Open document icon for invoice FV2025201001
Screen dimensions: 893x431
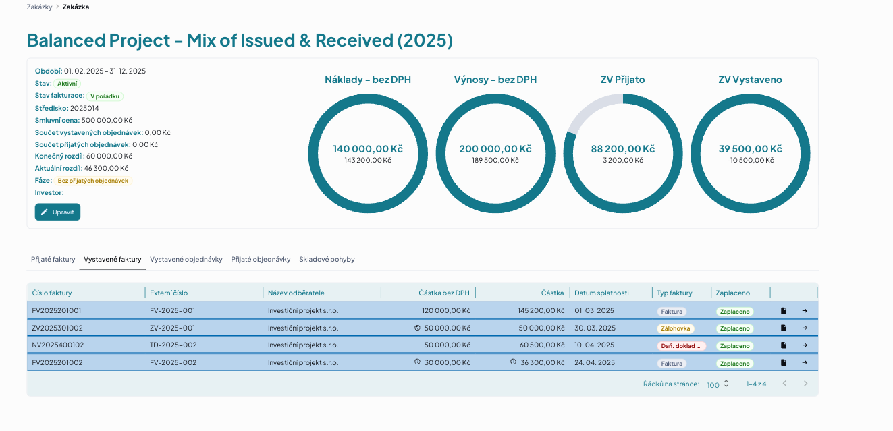pos(784,311)
